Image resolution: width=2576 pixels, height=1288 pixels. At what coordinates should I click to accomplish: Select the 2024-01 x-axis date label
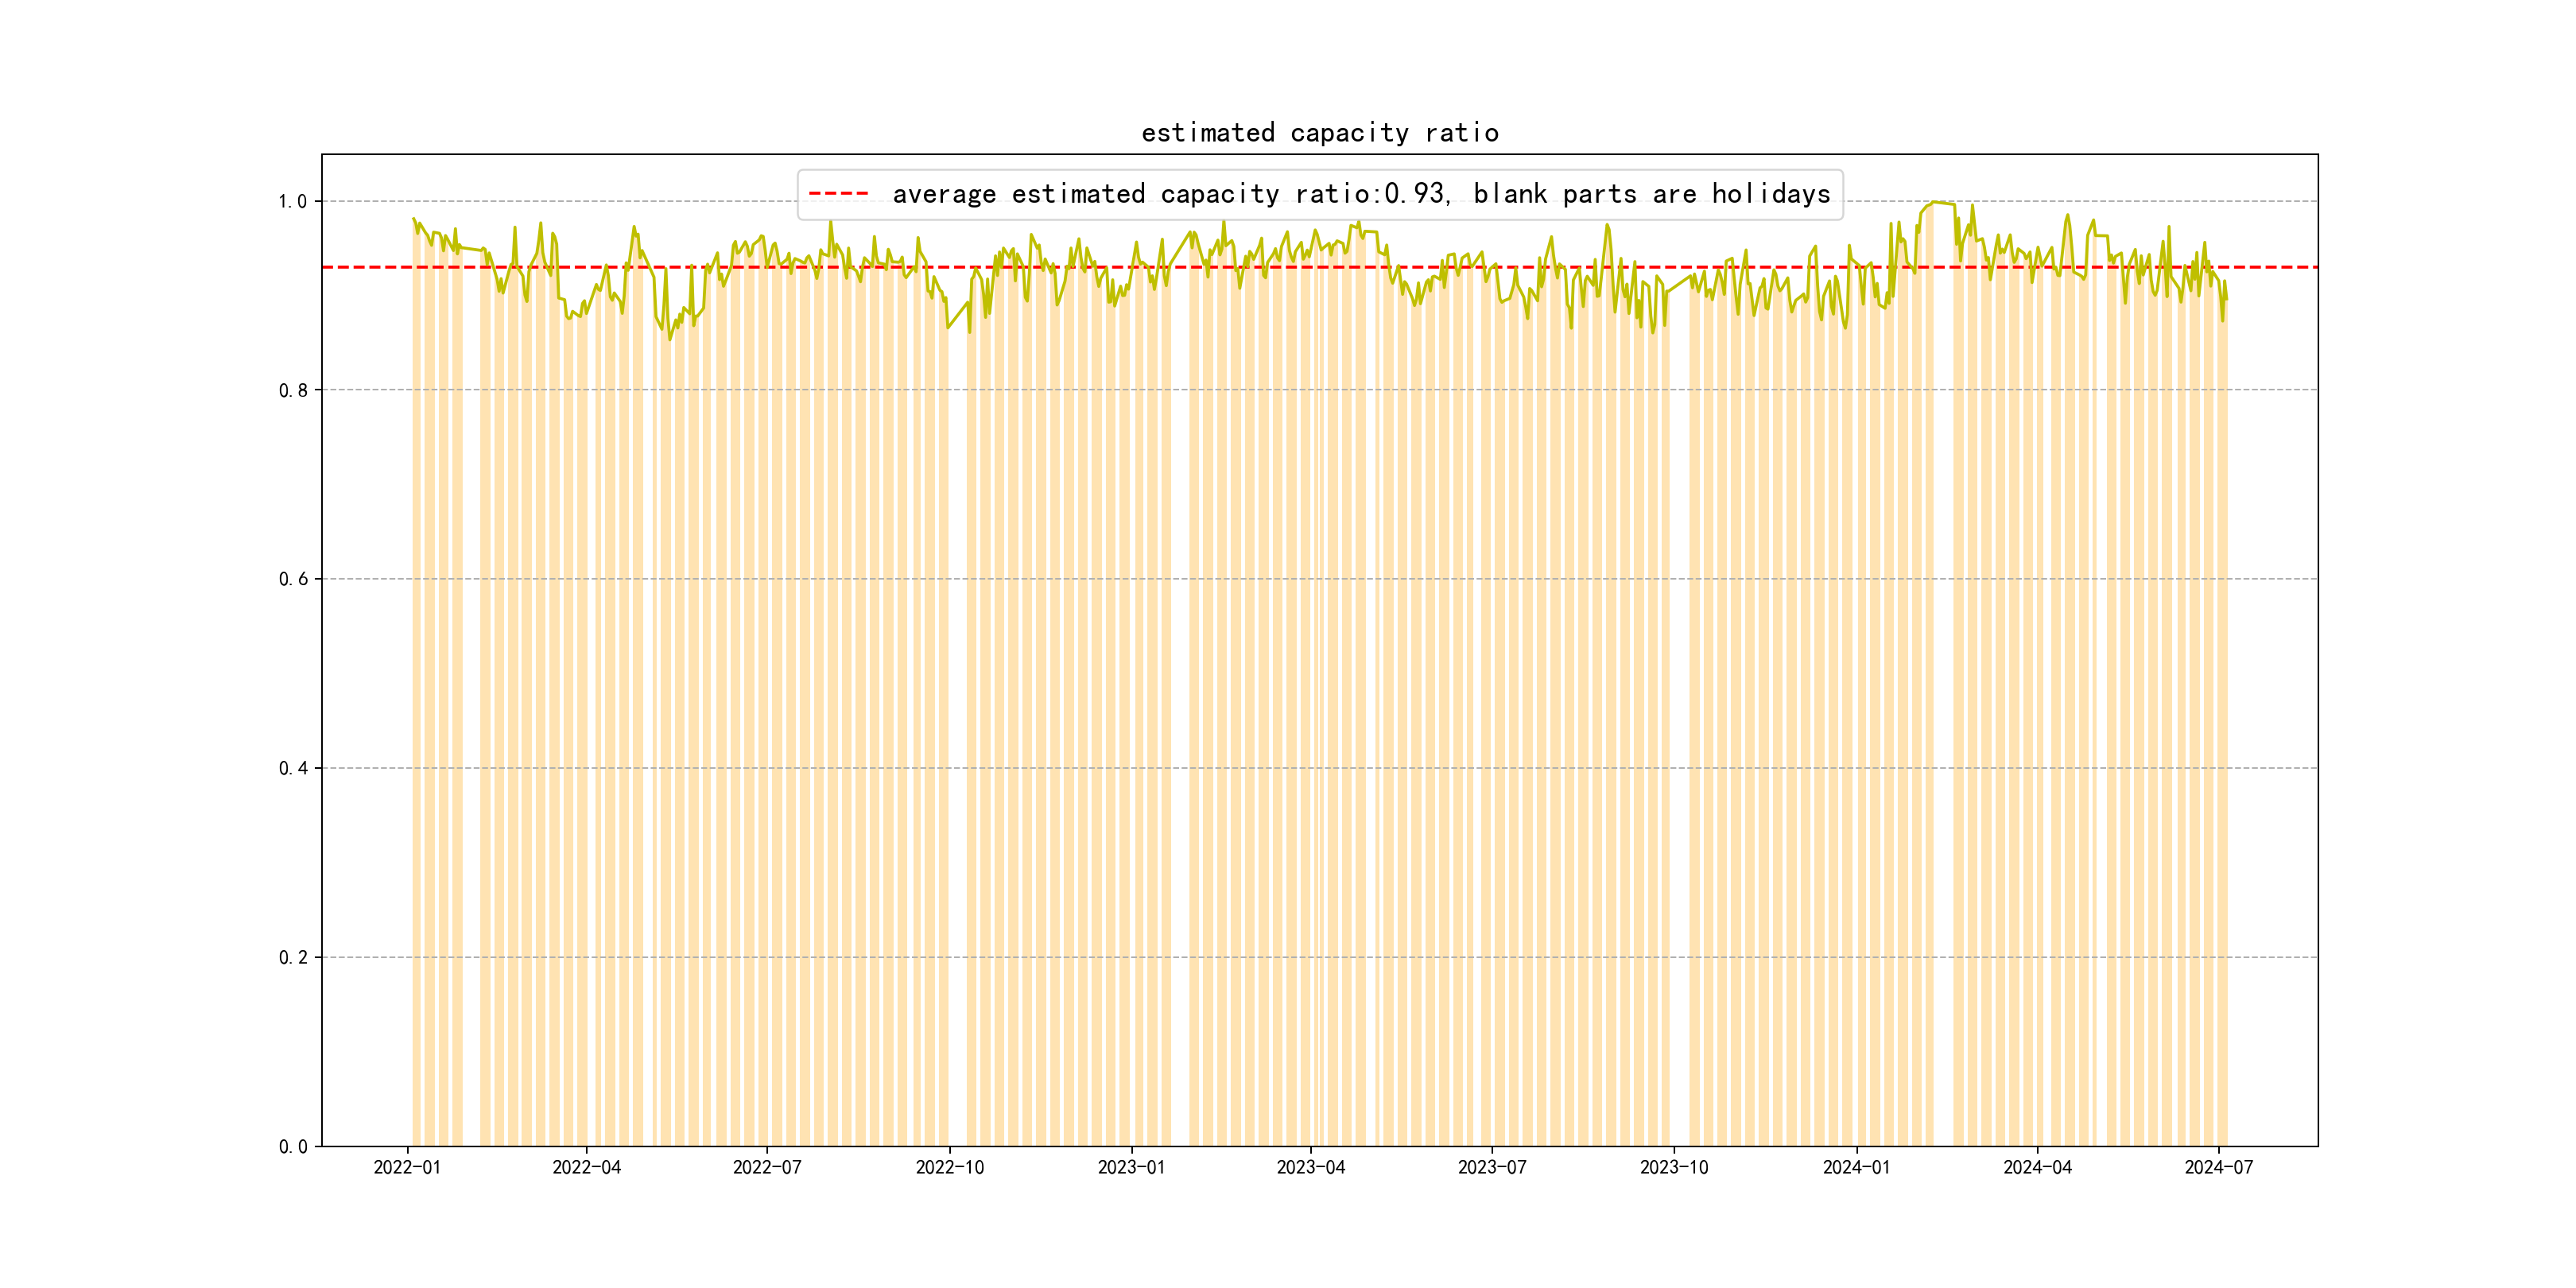point(1856,1168)
